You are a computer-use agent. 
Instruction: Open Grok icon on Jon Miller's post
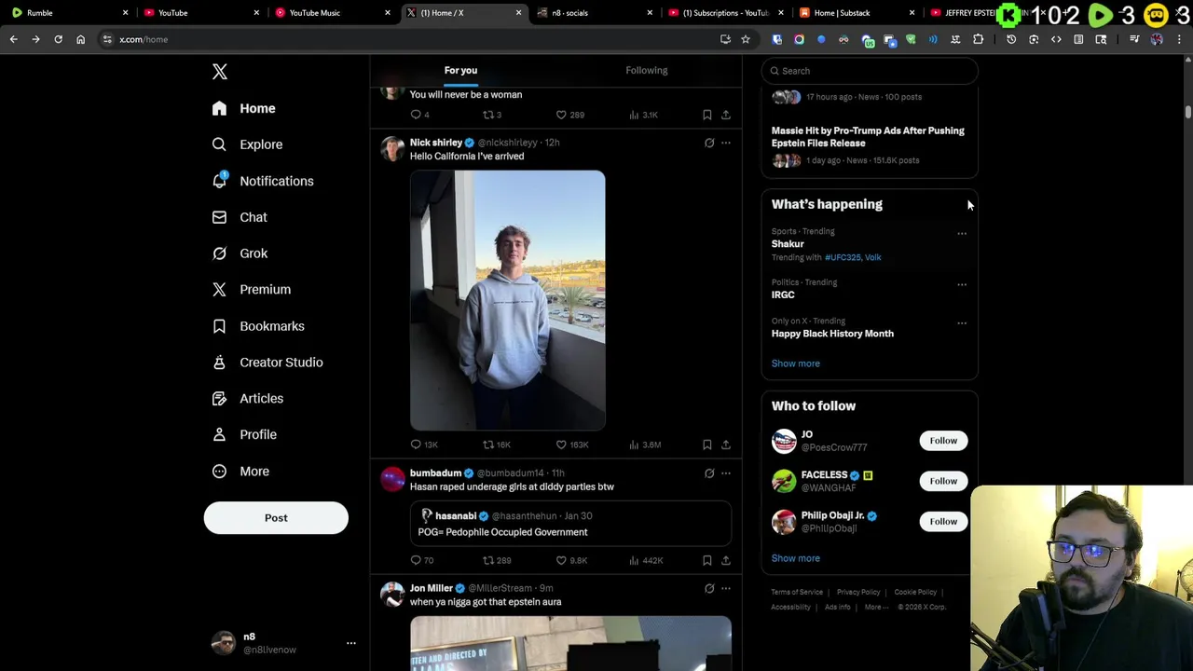(x=709, y=589)
